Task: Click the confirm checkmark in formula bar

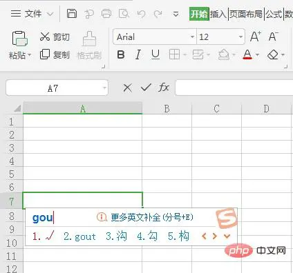Action: click(x=146, y=88)
